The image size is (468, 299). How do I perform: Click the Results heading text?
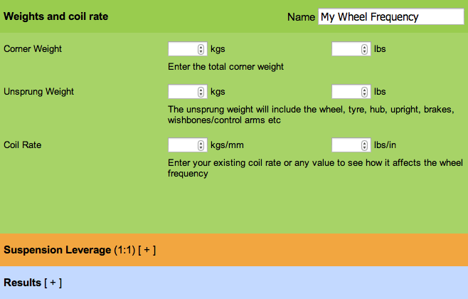click(x=23, y=283)
